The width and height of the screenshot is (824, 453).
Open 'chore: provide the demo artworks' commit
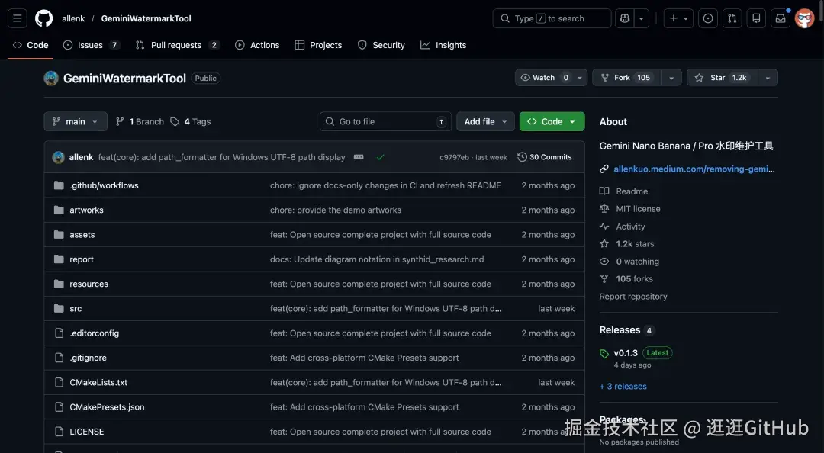pos(335,210)
